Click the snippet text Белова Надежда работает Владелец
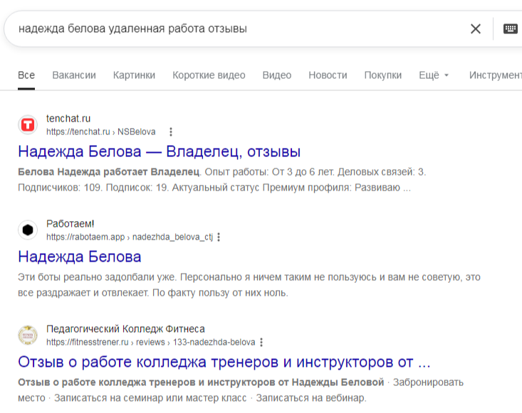522x413 pixels. pos(109,172)
